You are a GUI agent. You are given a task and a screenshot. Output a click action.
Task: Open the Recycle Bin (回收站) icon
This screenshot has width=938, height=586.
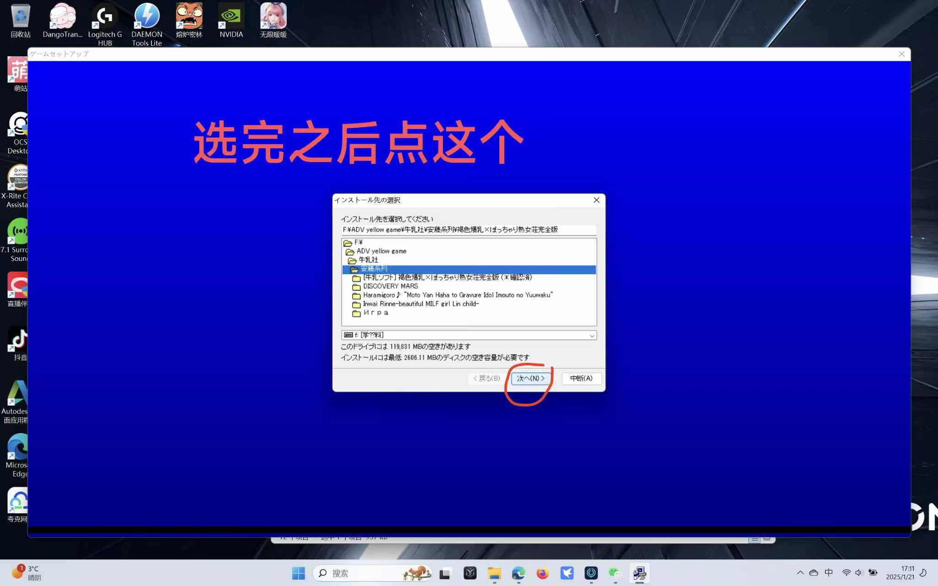(x=21, y=21)
